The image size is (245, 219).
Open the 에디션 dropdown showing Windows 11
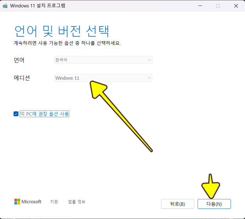pos(103,78)
